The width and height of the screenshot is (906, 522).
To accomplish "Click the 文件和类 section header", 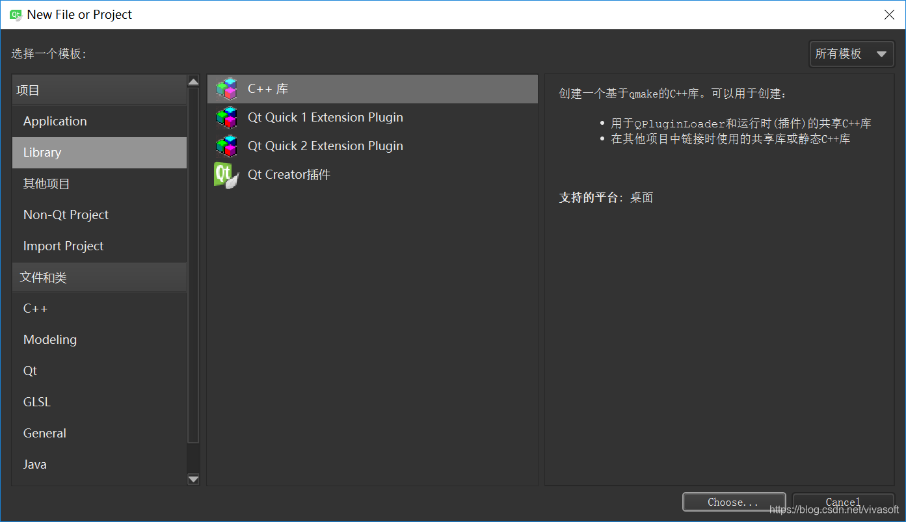I will pyautogui.click(x=100, y=278).
